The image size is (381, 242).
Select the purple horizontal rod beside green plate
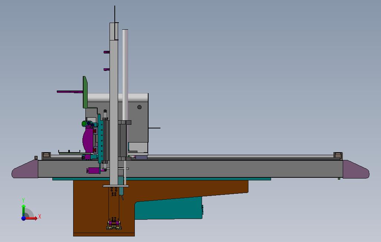pos(70,92)
